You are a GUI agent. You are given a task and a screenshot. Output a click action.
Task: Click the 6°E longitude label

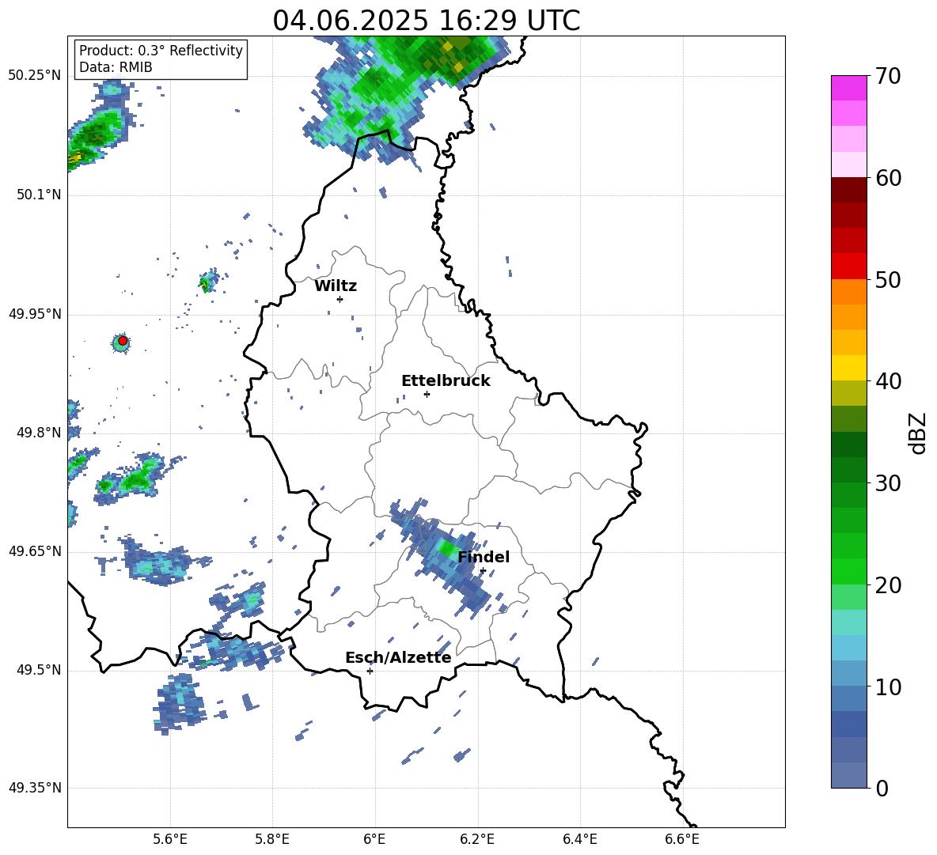374,839
